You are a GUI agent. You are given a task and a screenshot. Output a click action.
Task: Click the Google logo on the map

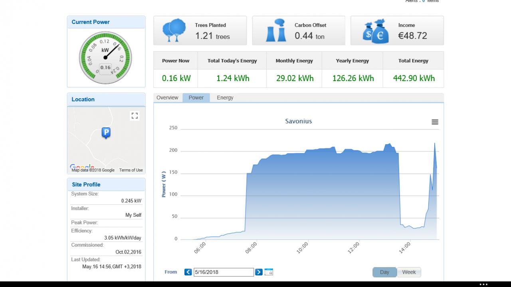tap(82, 166)
